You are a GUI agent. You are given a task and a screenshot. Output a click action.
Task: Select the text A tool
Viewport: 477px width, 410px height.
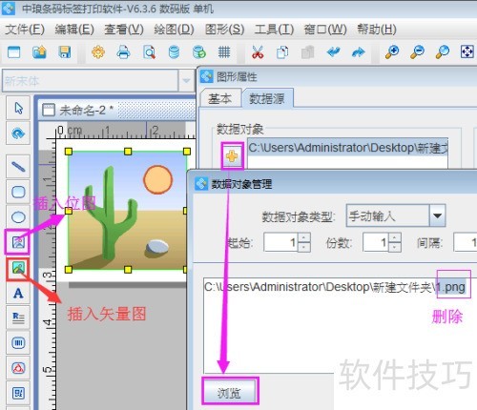18,293
